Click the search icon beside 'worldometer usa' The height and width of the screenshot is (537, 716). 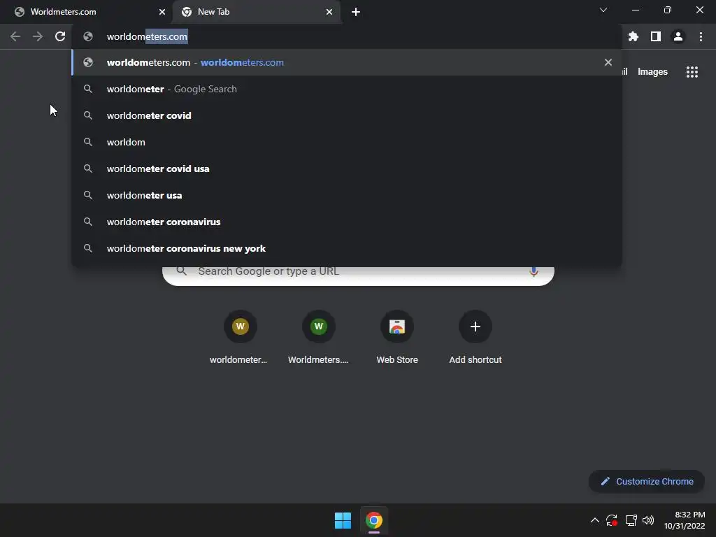click(x=88, y=195)
